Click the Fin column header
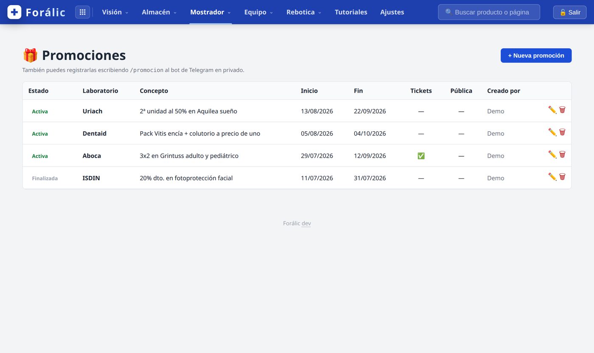Screen dimensions: 594x353 pos(358,91)
